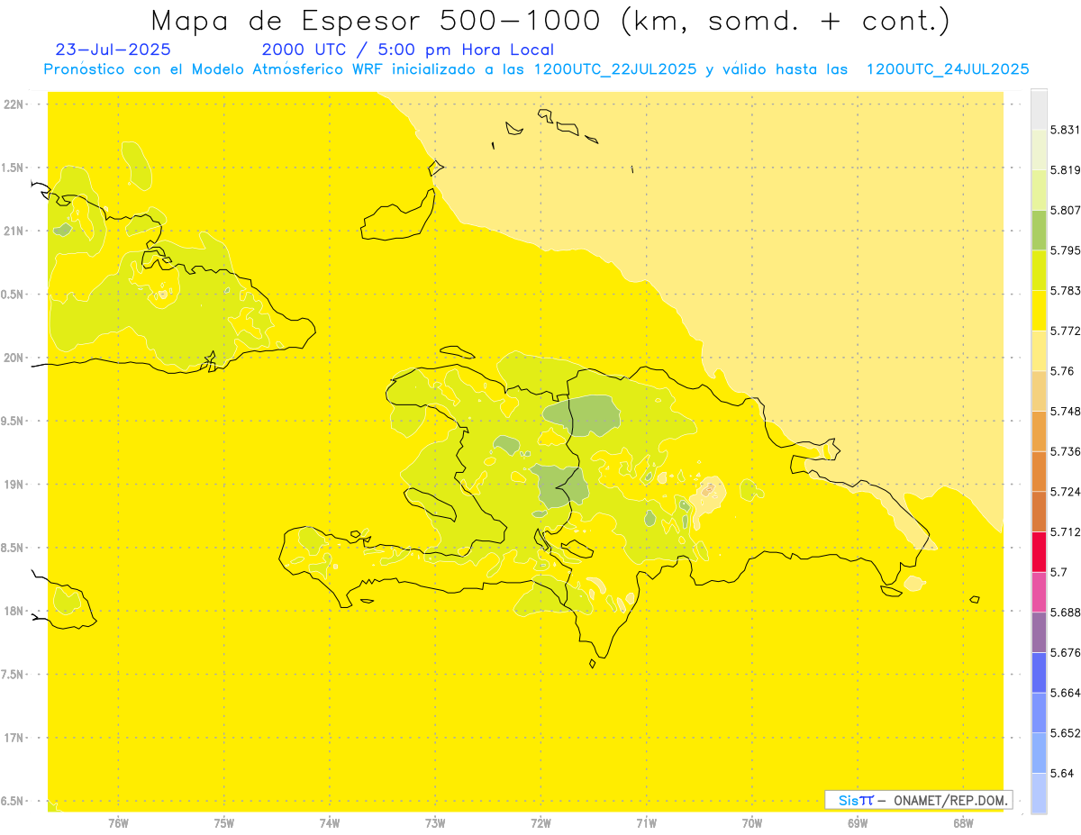Select the '20N' latitude label
Image resolution: width=1081 pixels, height=835 pixels.
(x=14, y=358)
